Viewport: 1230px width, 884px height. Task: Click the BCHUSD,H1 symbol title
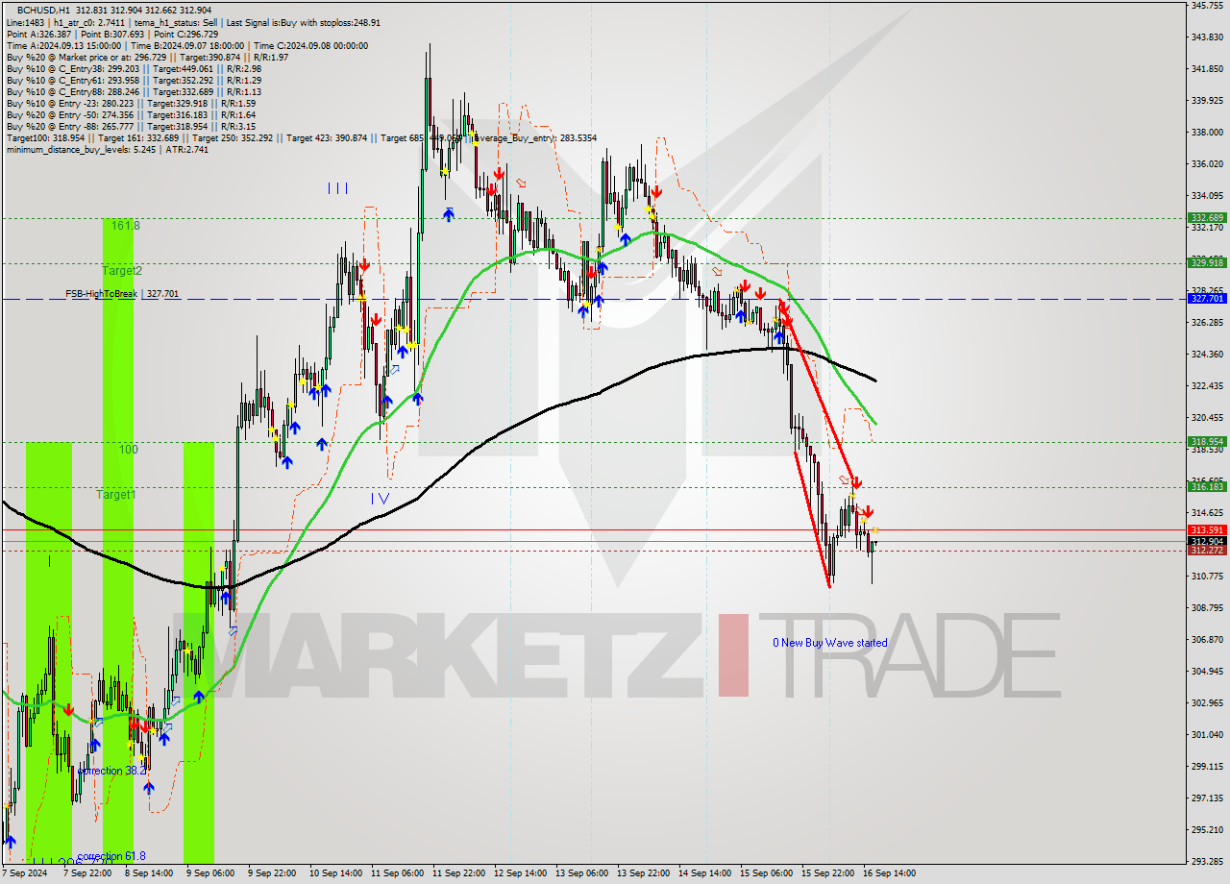[x=43, y=10]
